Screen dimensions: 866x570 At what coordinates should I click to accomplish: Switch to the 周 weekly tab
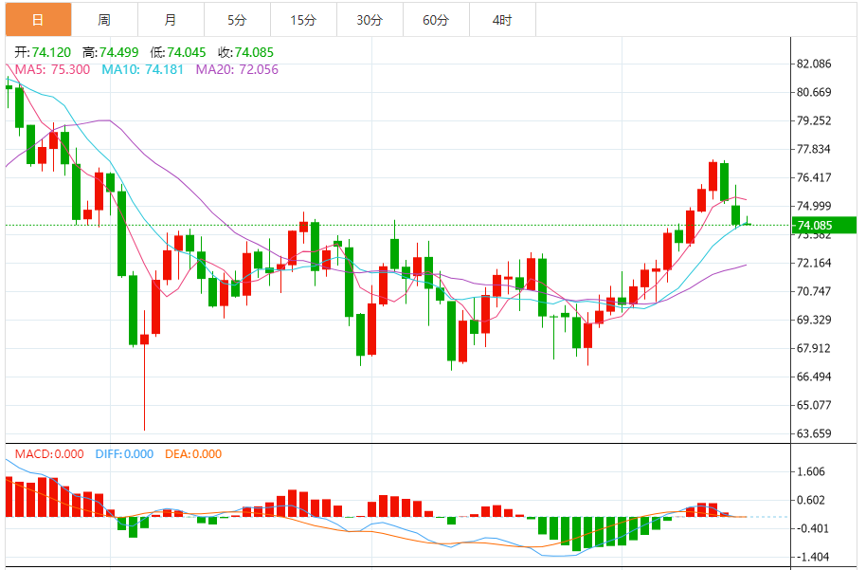(x=104, y=20)
